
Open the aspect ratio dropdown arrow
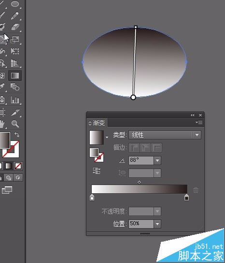click(x=157, y=173)
